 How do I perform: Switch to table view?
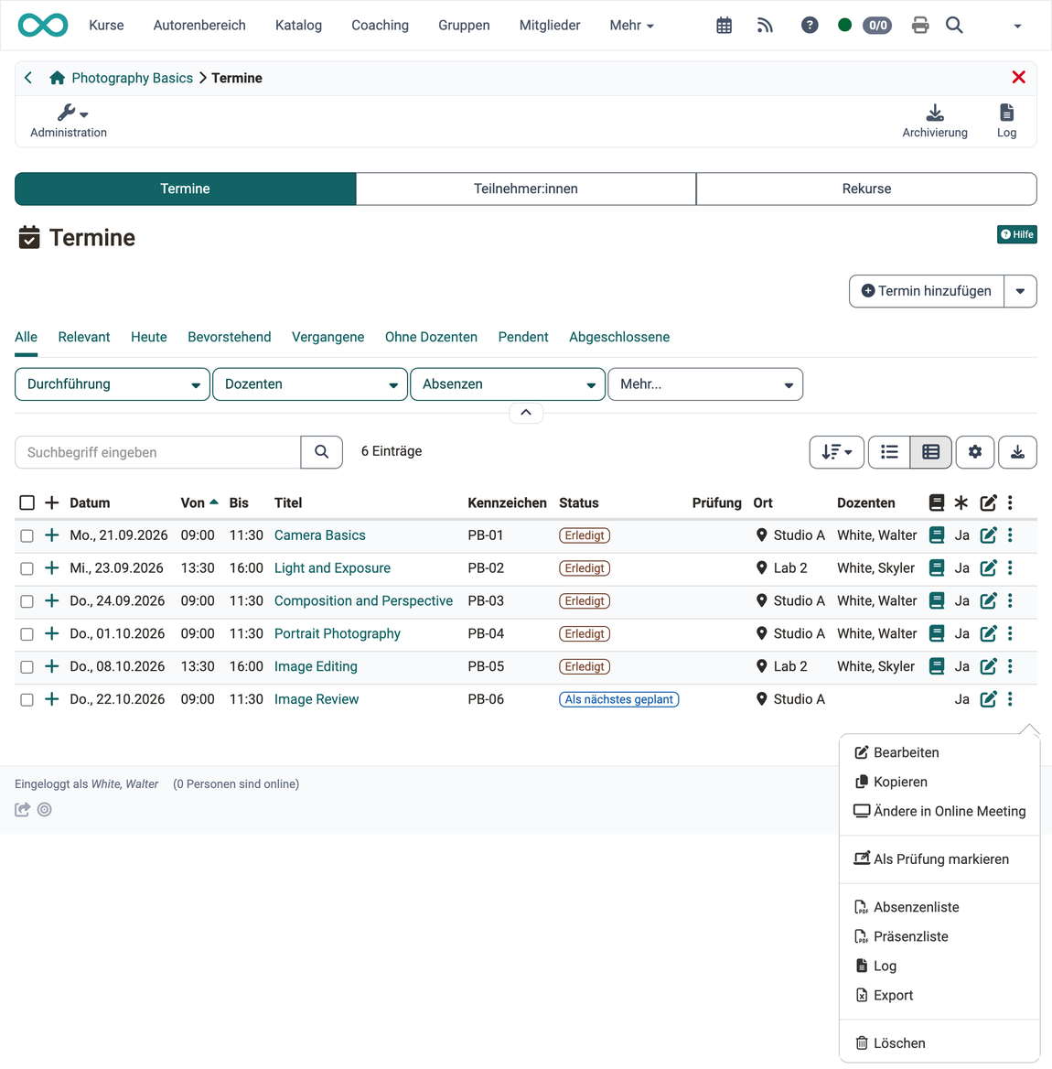click(x=930, y=452)
